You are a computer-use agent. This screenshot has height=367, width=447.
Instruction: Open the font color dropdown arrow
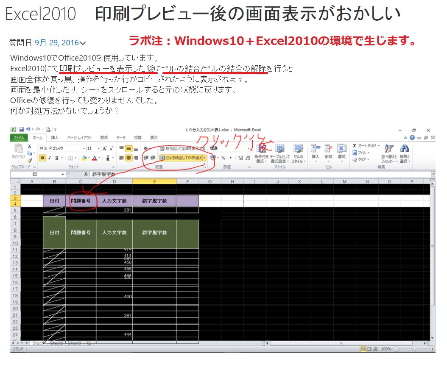[99, 158]
